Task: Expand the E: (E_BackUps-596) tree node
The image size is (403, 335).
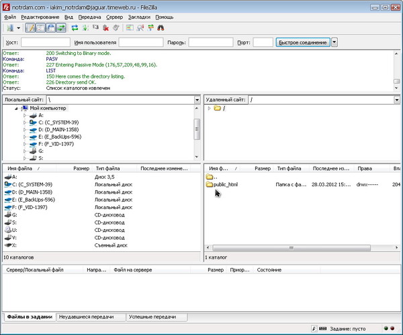Action: (x=25, y=137)
